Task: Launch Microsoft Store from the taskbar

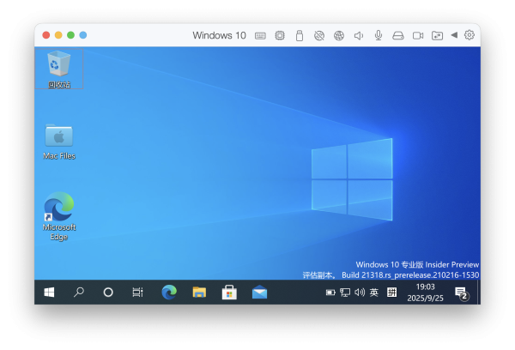Action: click(229, 292)
